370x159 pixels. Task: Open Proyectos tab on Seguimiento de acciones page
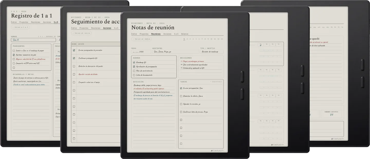(x=84, y=28)
